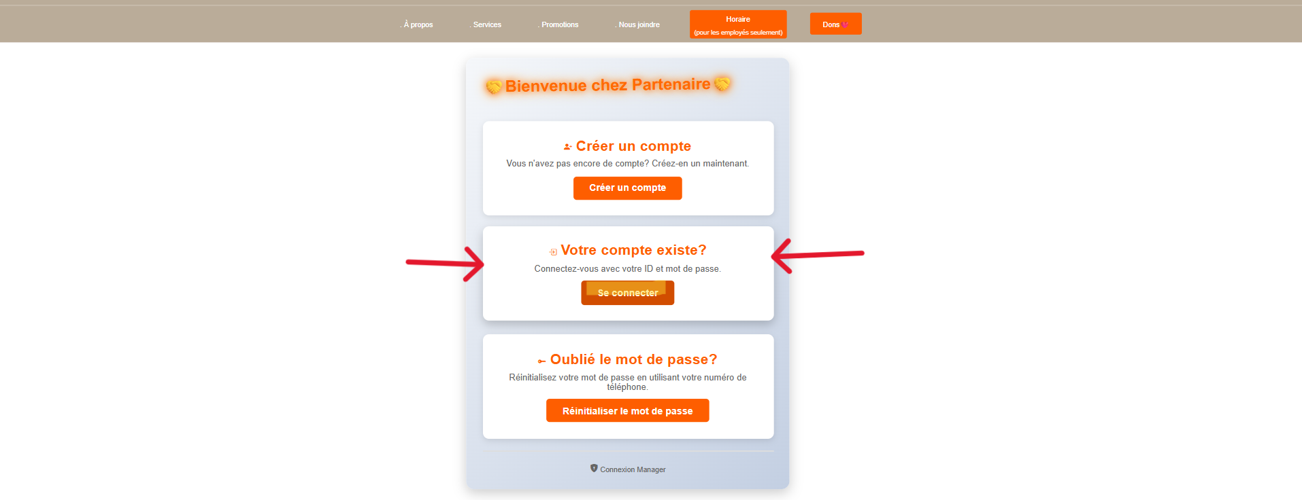The image size is (1302, 500).
Task: Click the key icon beside Oublié le mot de passe?
Action: click(541, 361)
